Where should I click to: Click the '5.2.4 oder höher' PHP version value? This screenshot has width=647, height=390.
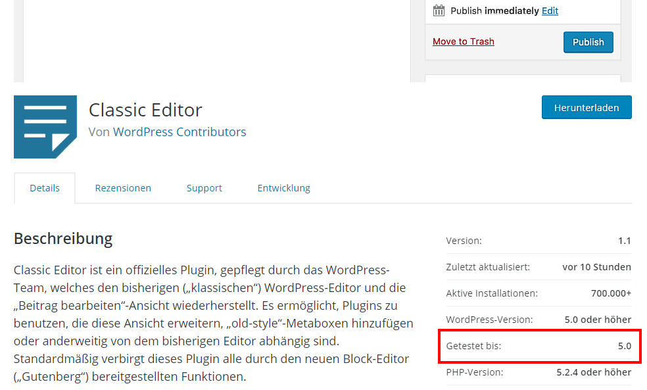tap(594, 372)
